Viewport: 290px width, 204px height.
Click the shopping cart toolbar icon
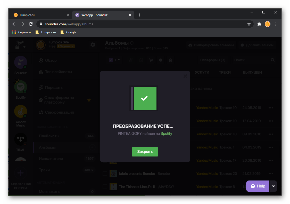[x=151, y=60]
